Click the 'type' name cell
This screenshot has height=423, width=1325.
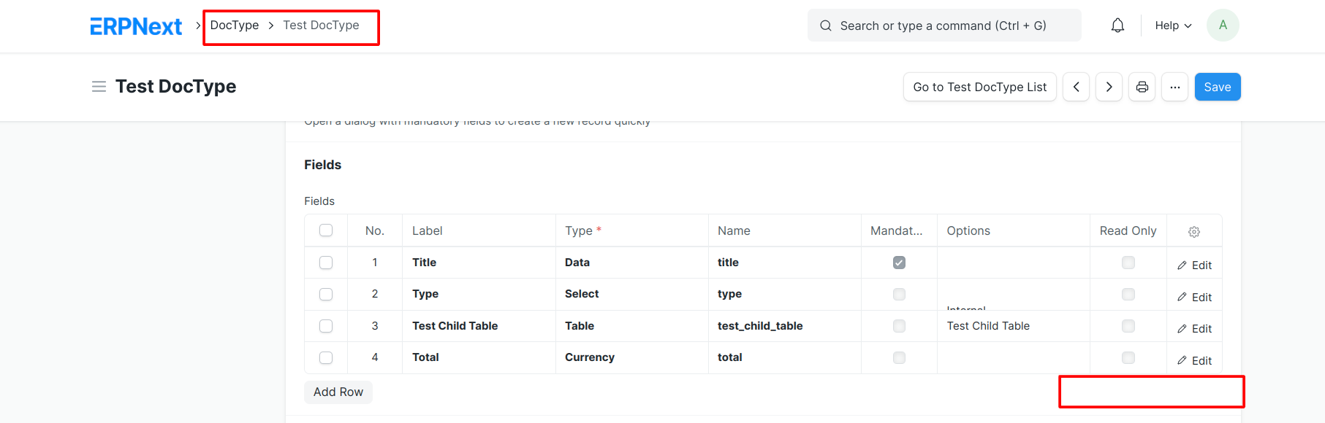coord(785,294)
